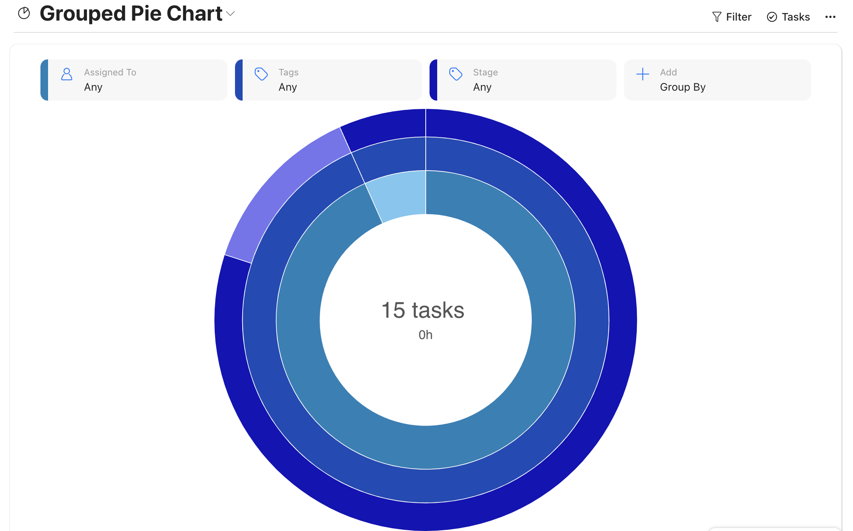Open the Tasks view
Image resolution: width=853 pixels, height=531 pixels.
tap(795, 17)
